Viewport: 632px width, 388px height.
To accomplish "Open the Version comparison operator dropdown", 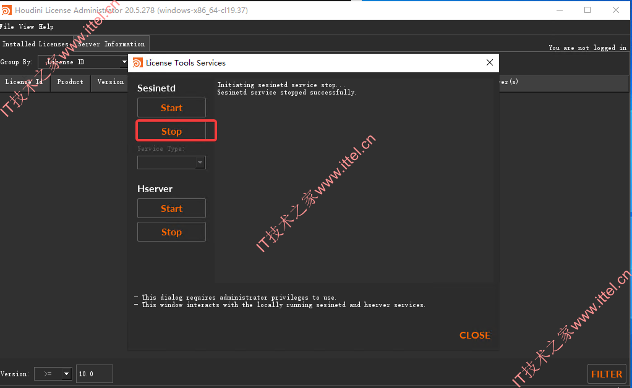I will [x=53, y=374].
